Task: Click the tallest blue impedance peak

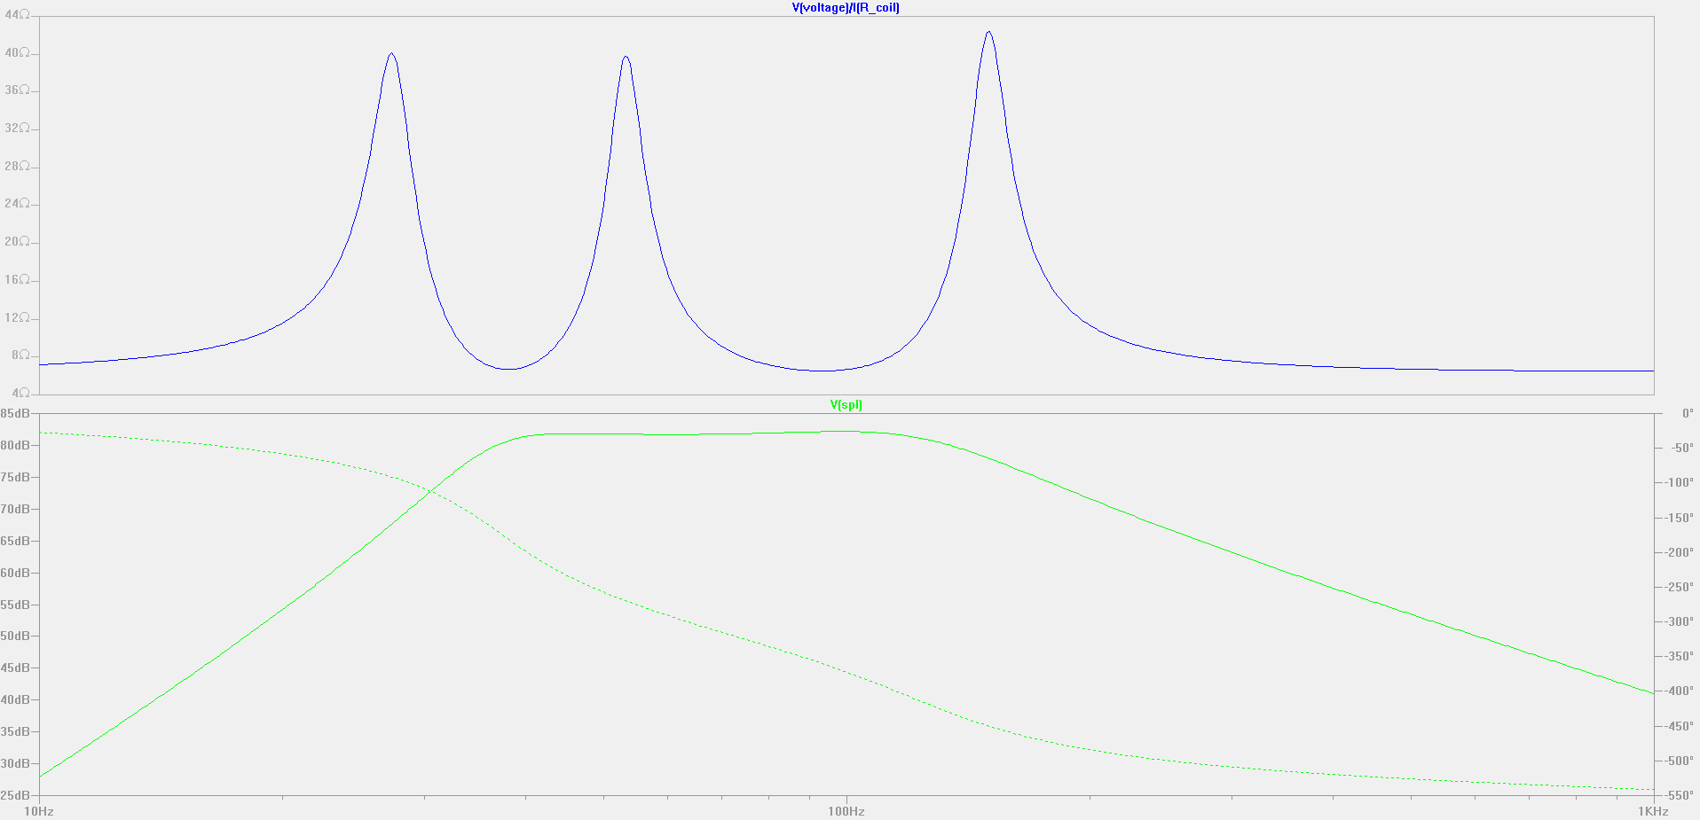Action: point(988,33)
